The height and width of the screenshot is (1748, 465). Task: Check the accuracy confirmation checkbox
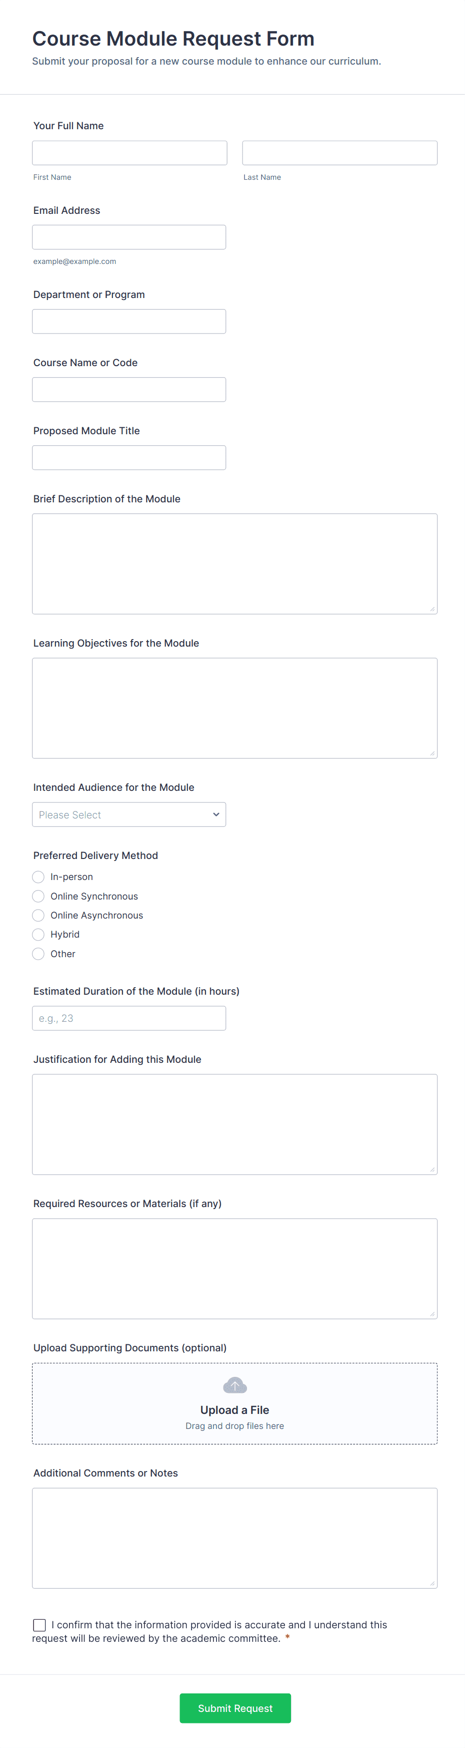click(39, 1624)
